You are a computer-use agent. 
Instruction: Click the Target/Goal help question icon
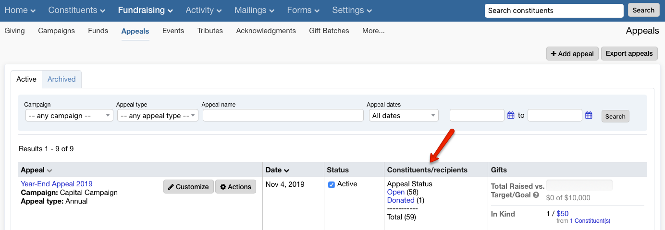536,195
